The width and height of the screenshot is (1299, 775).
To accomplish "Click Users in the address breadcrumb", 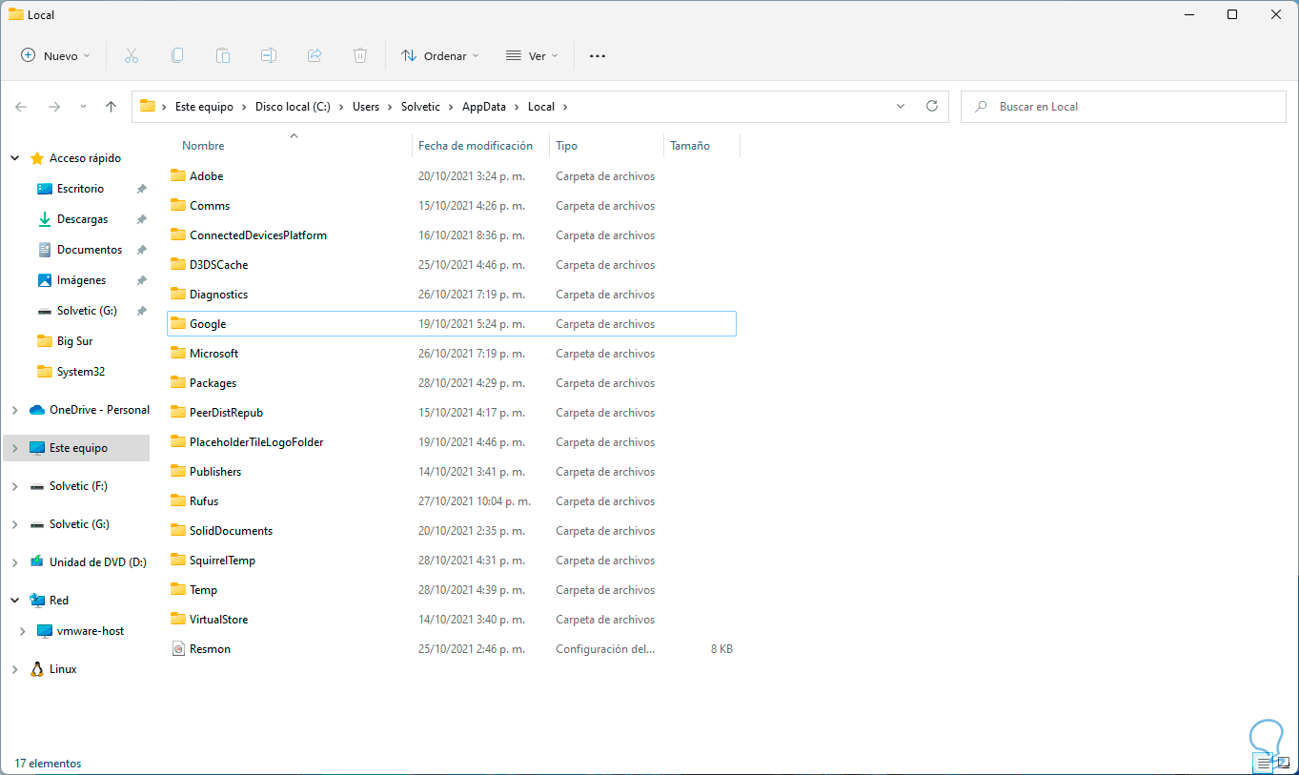I will (366, 107).
